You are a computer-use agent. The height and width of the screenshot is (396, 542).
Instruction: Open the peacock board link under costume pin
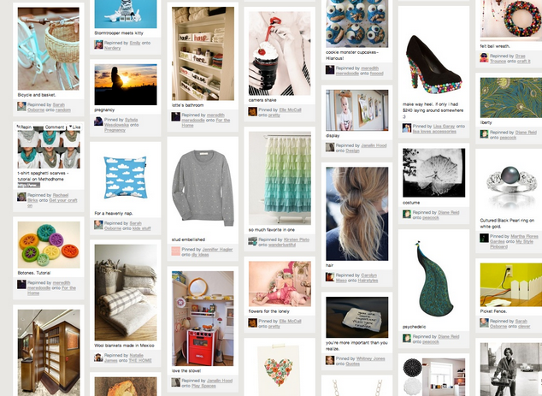tap(430, 217)
